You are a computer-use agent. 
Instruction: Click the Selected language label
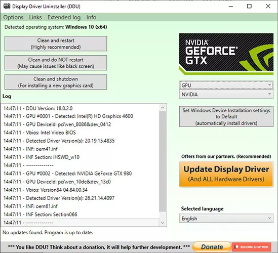tap(202, 208)
